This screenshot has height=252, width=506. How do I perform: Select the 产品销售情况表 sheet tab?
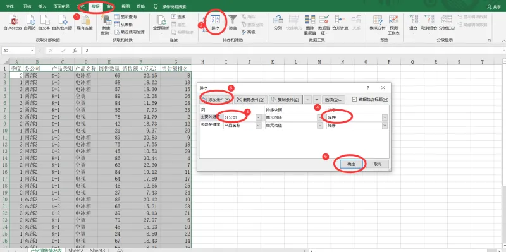tap(46, 249)
